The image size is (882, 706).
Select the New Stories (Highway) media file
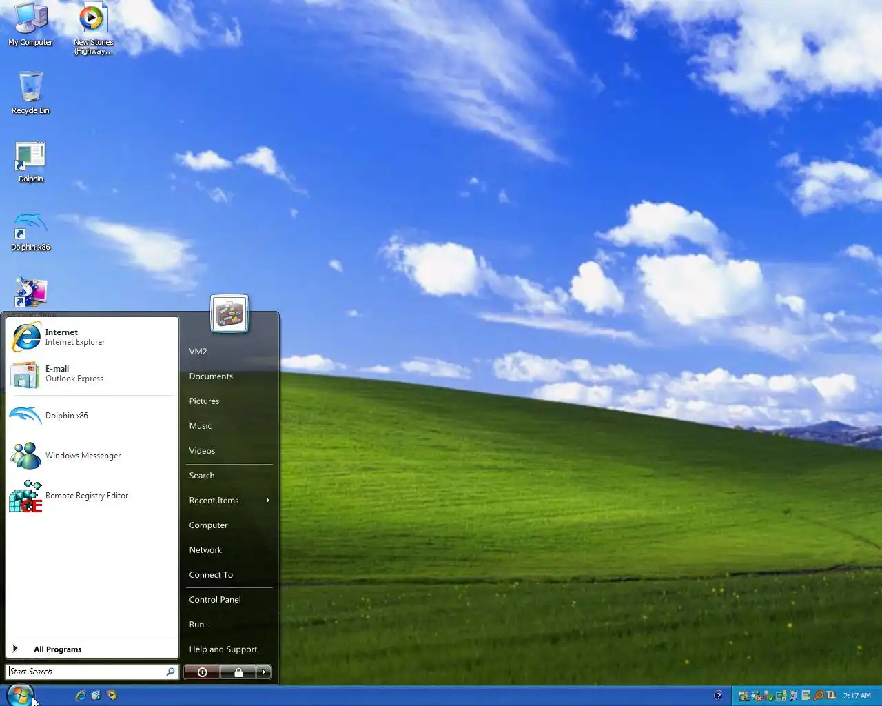click(x=93, y=29)
